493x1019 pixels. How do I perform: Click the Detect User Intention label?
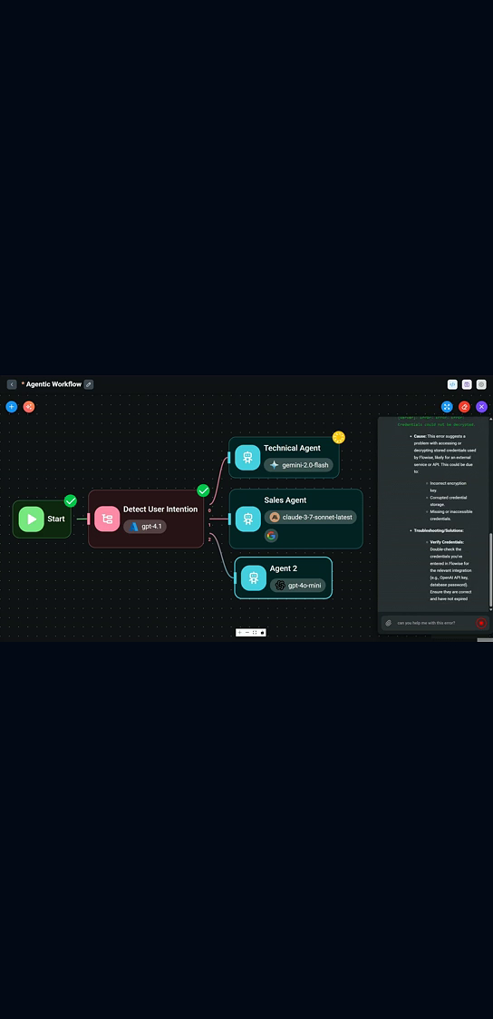[160, 509]
